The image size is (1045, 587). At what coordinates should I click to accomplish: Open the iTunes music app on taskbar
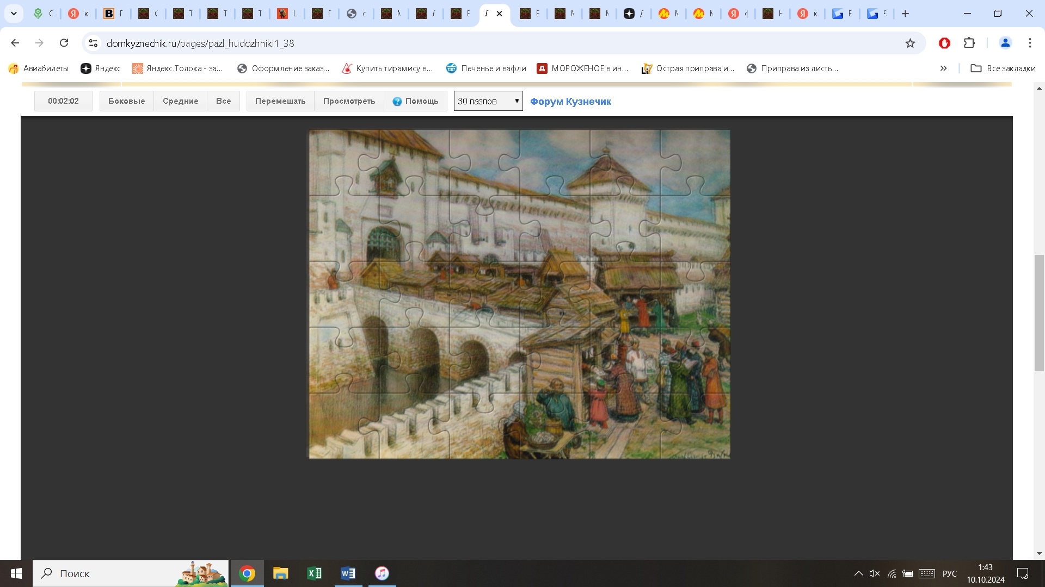coord(382,573)
